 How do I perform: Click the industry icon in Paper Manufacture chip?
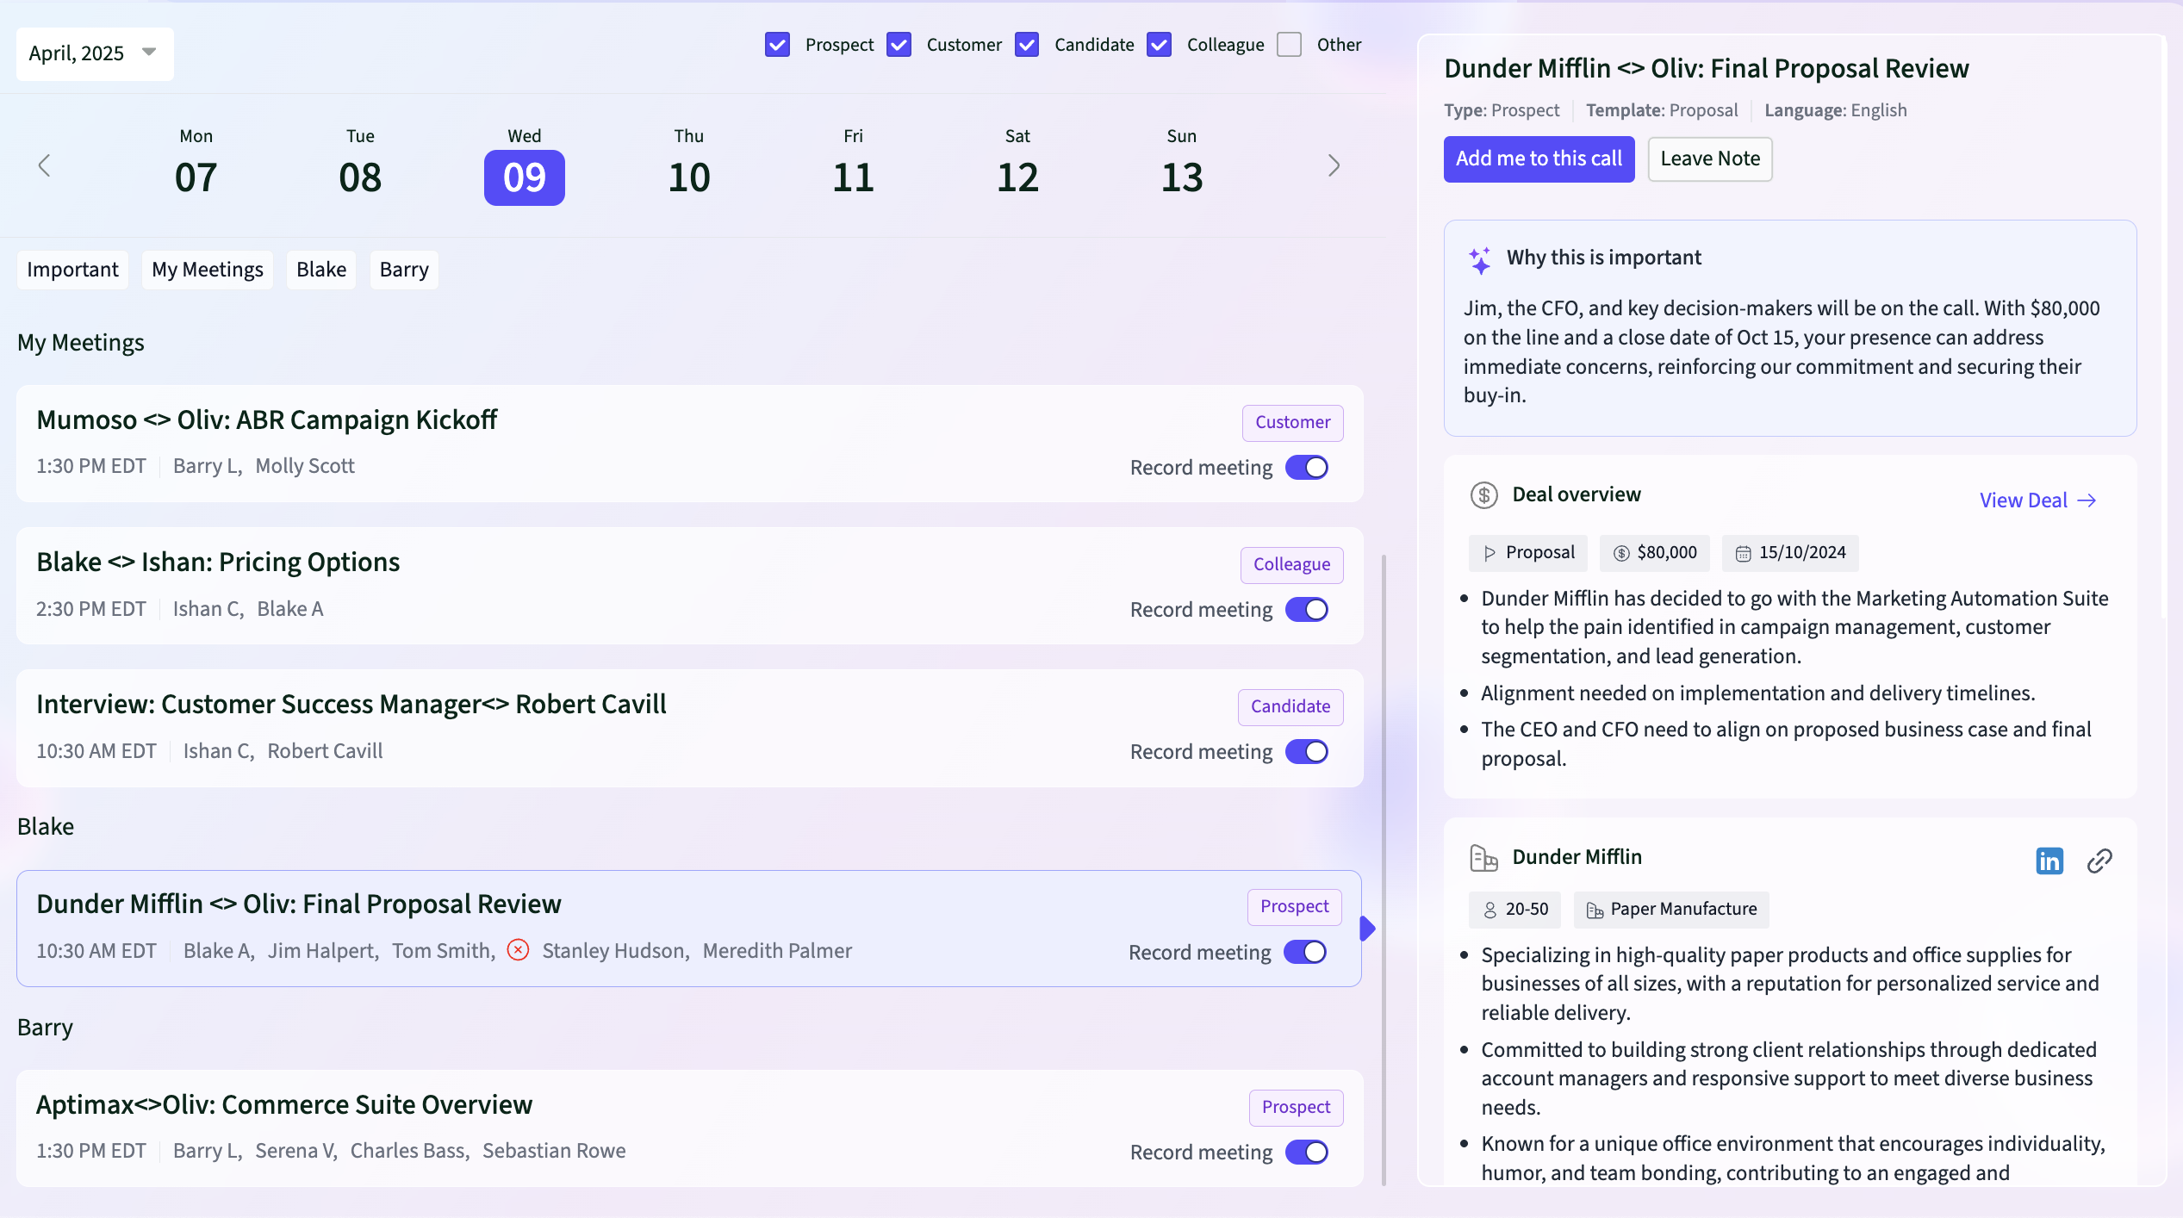point(1595,910)
